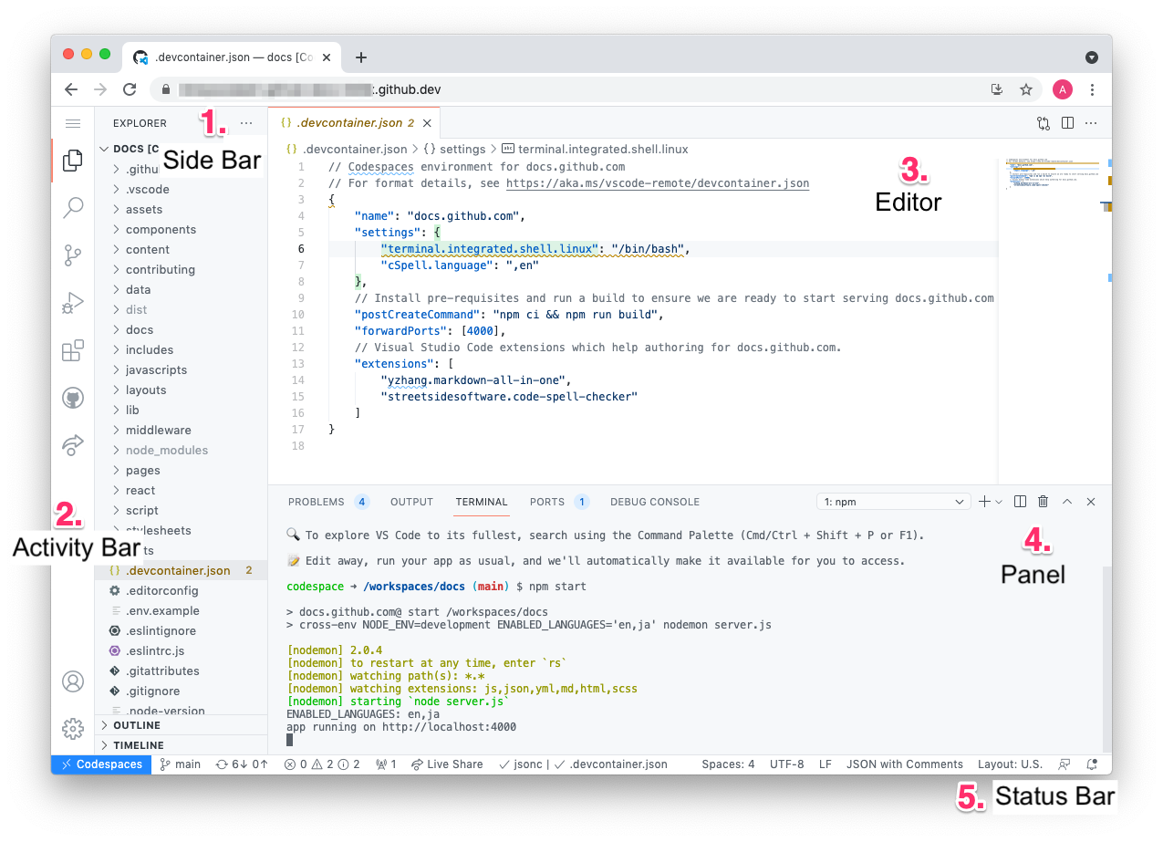Start a Live Share session
This screenshot has height=842, width=1163.
tap(446, 764)
